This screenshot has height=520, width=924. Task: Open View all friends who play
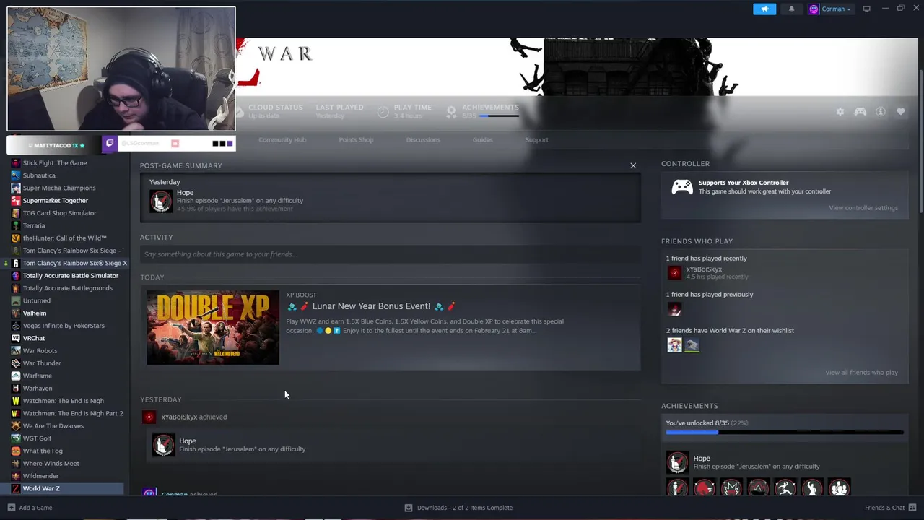(x=861, y=373)
